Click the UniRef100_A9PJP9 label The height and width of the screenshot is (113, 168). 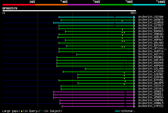tap(151, 60)
